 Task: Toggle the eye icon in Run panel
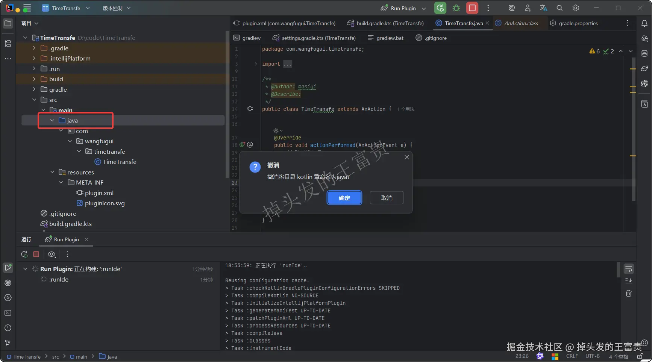(52, 254)
